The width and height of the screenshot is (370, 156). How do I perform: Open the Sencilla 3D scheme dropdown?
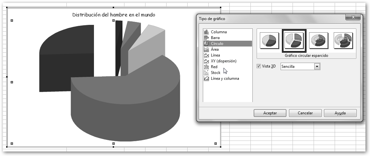(317, 66)
